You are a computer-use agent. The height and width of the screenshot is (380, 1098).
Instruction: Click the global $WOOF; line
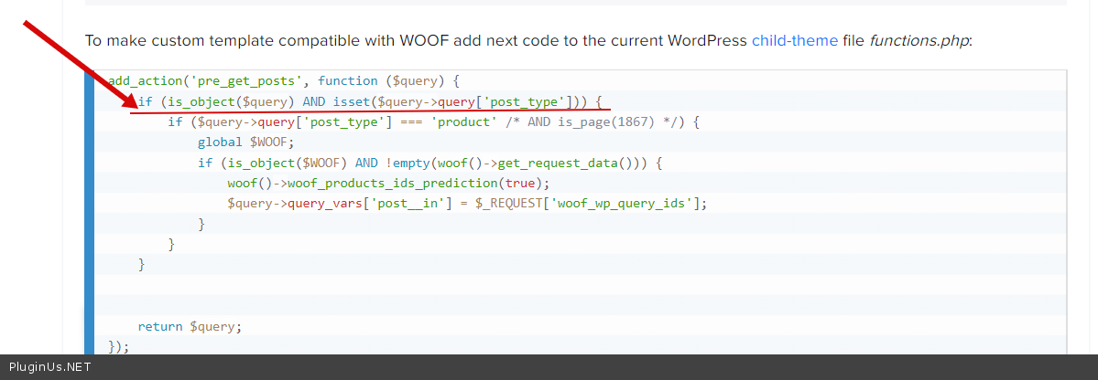(246, 142)
